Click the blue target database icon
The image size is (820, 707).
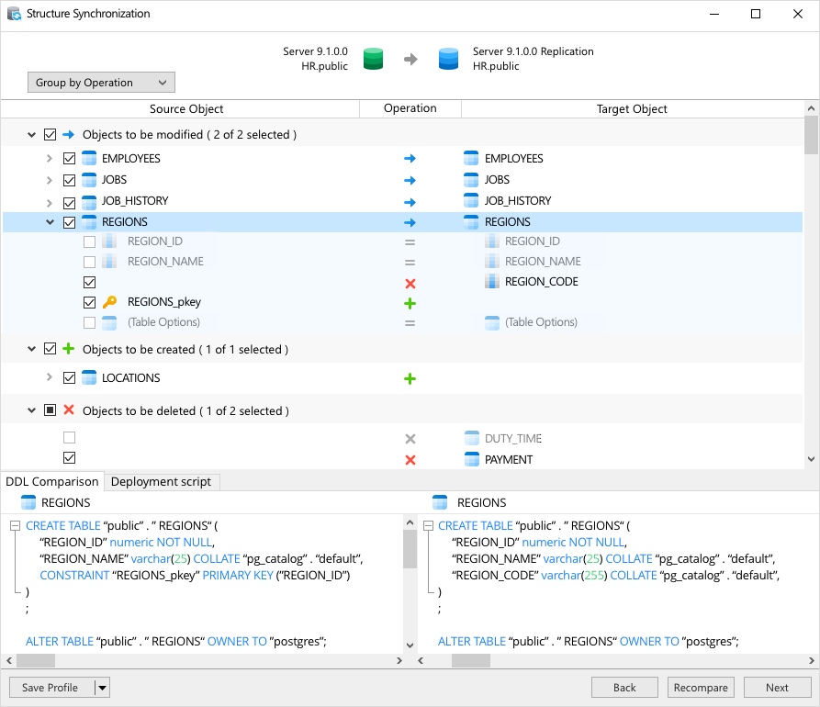click(447, 58)
